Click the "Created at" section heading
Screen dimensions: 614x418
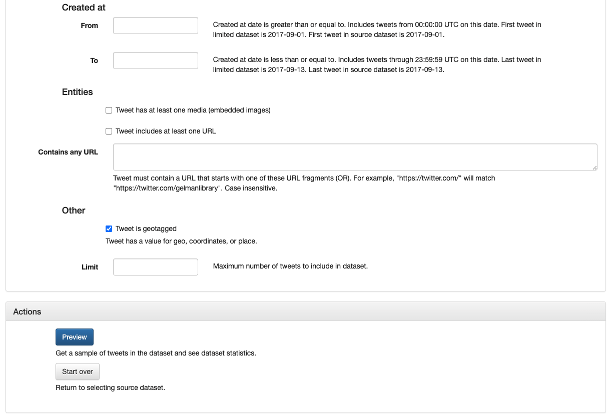83,7
